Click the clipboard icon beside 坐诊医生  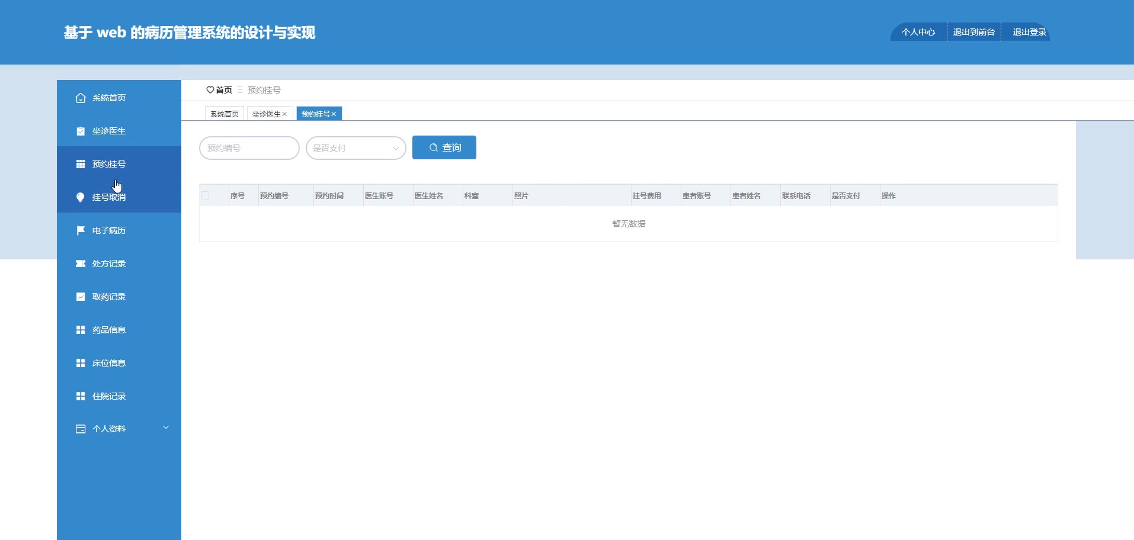point(81,131)
